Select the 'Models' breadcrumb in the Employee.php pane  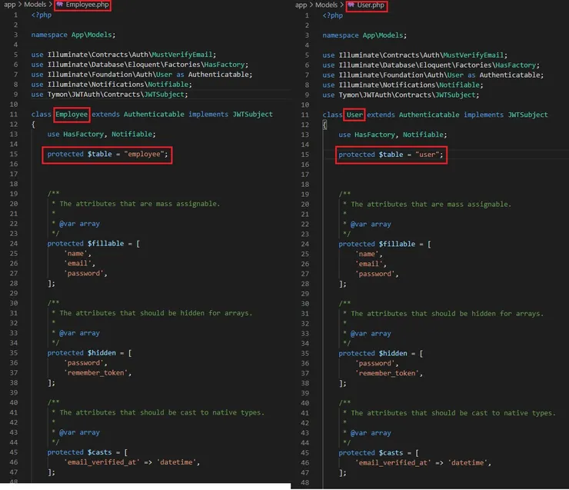(x=35, y=5)
